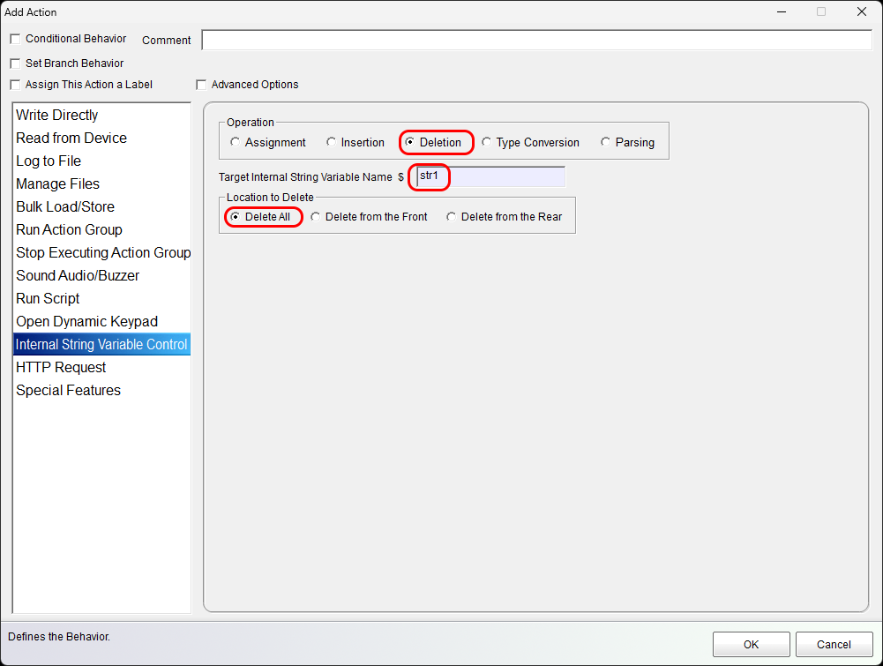This screenshot has height=666, width=883.
Task: Select HTTP Request from the action list
Action: [61, 367]
